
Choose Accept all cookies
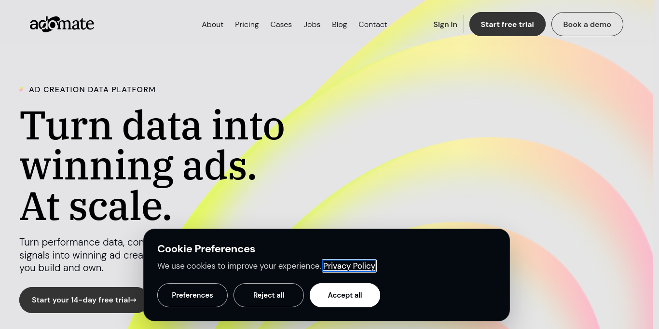tap(345, 295)
